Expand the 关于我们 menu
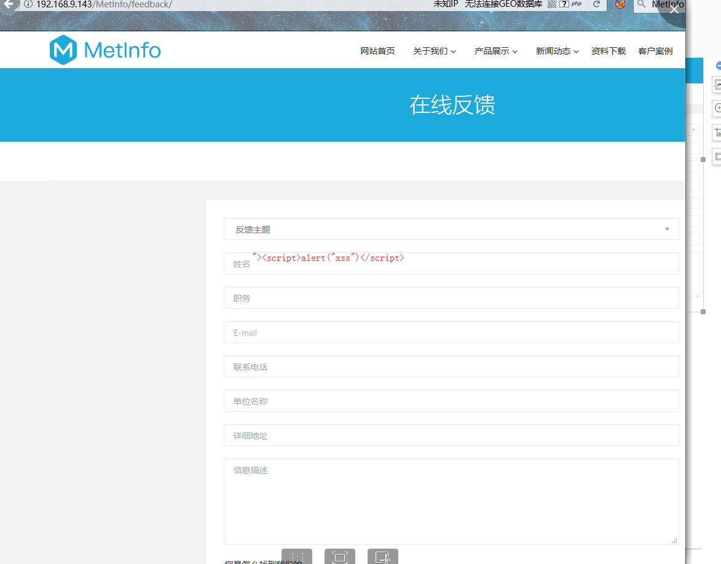This screenshot has width=721, height=564. pos(435,51)
